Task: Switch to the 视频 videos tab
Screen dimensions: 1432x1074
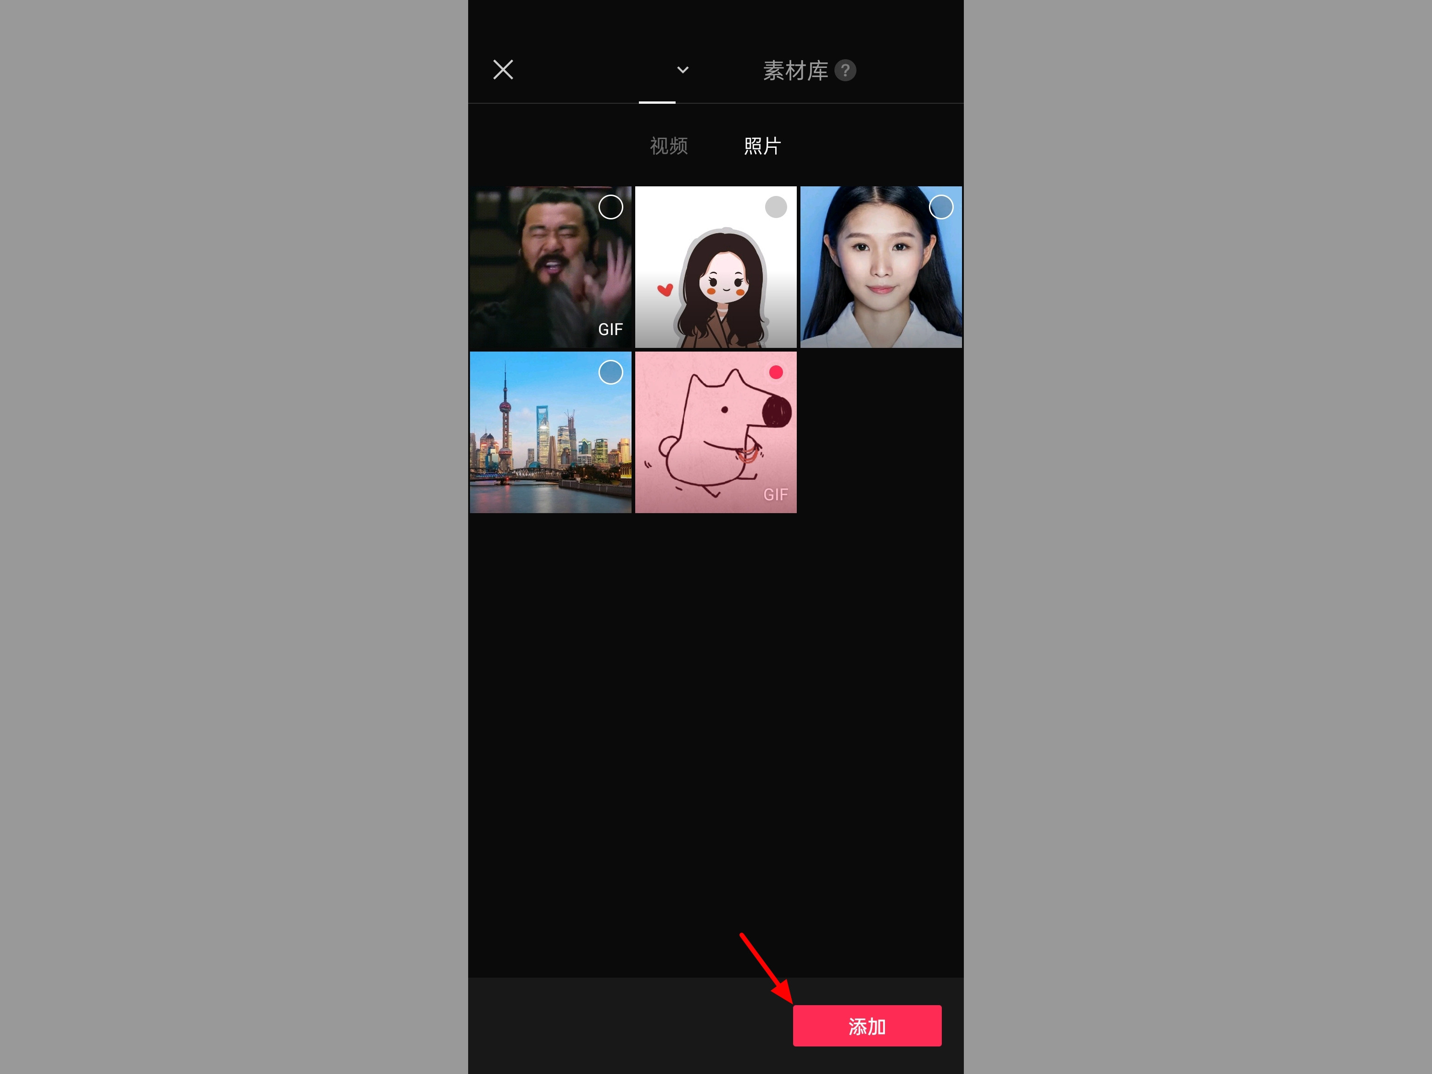Action: coord(669,145)
